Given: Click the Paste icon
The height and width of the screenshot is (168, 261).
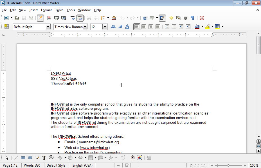Looking at the screenshot, I should [103, 18].
